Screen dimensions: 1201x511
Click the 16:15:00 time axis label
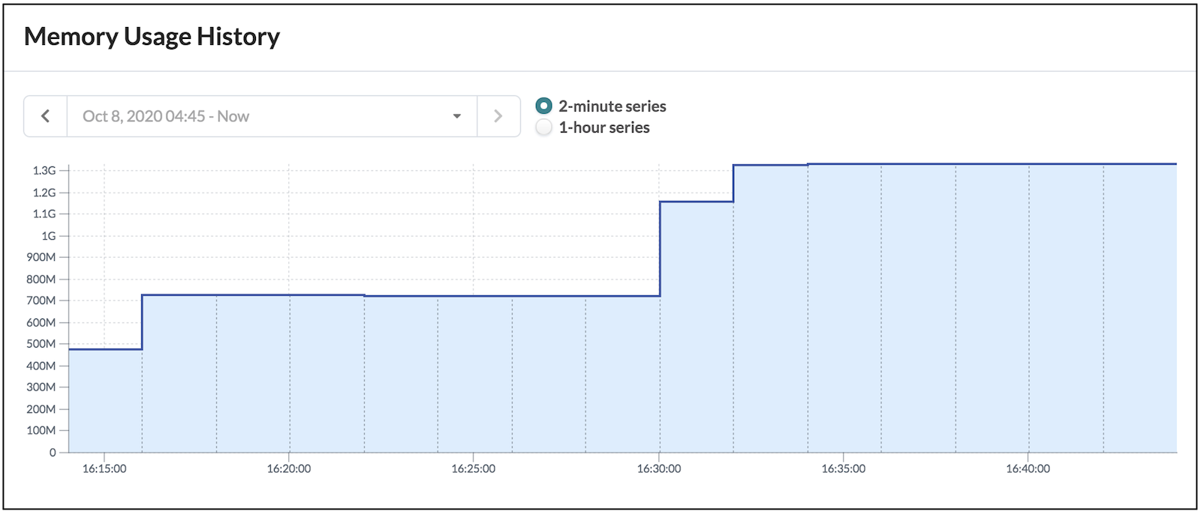coord(104,468)
